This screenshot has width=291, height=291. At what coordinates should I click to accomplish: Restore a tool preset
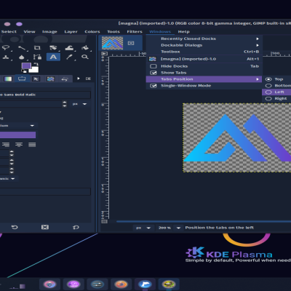coord(15,227)
